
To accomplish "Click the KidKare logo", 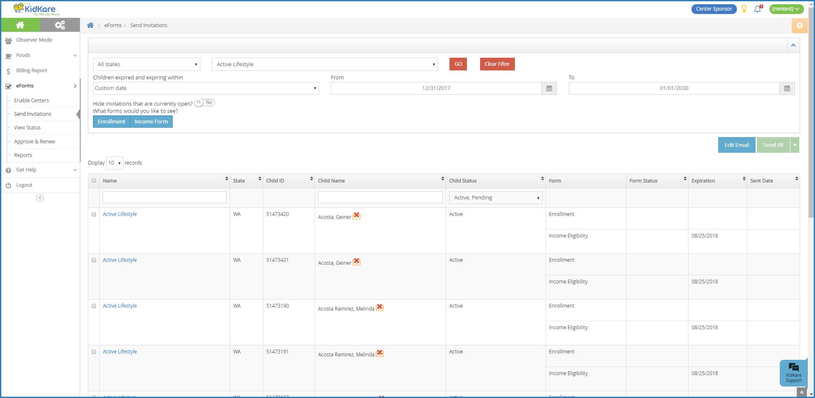I will click(37, 9).
